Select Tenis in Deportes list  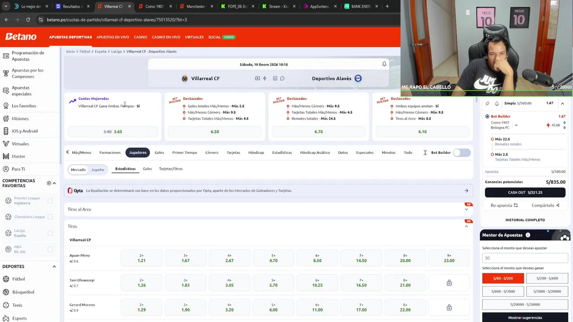point(17,305)
